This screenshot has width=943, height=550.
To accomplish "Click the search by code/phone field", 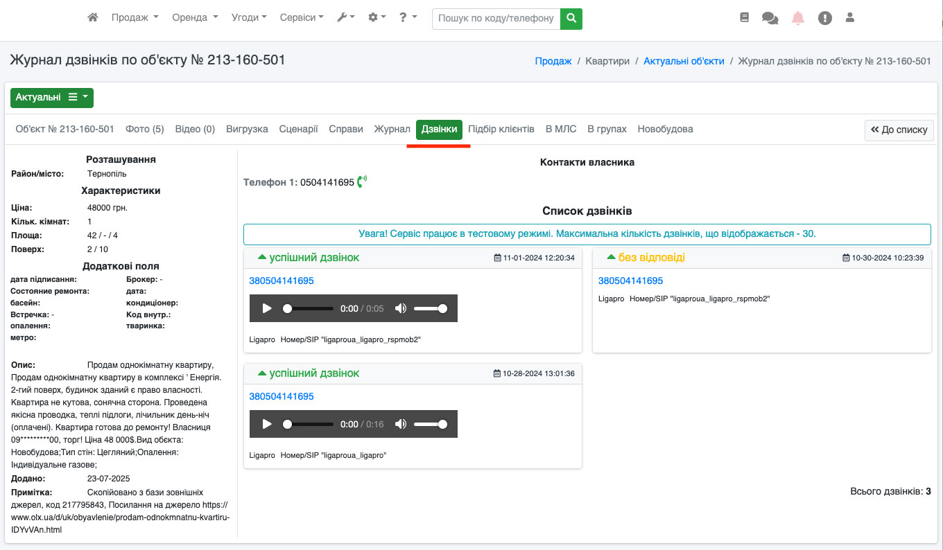I will pos(496,19).
